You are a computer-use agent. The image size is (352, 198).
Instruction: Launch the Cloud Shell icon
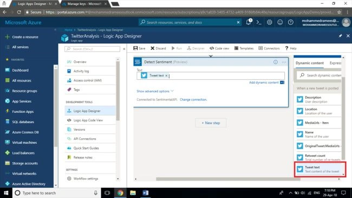pos(259,22)
